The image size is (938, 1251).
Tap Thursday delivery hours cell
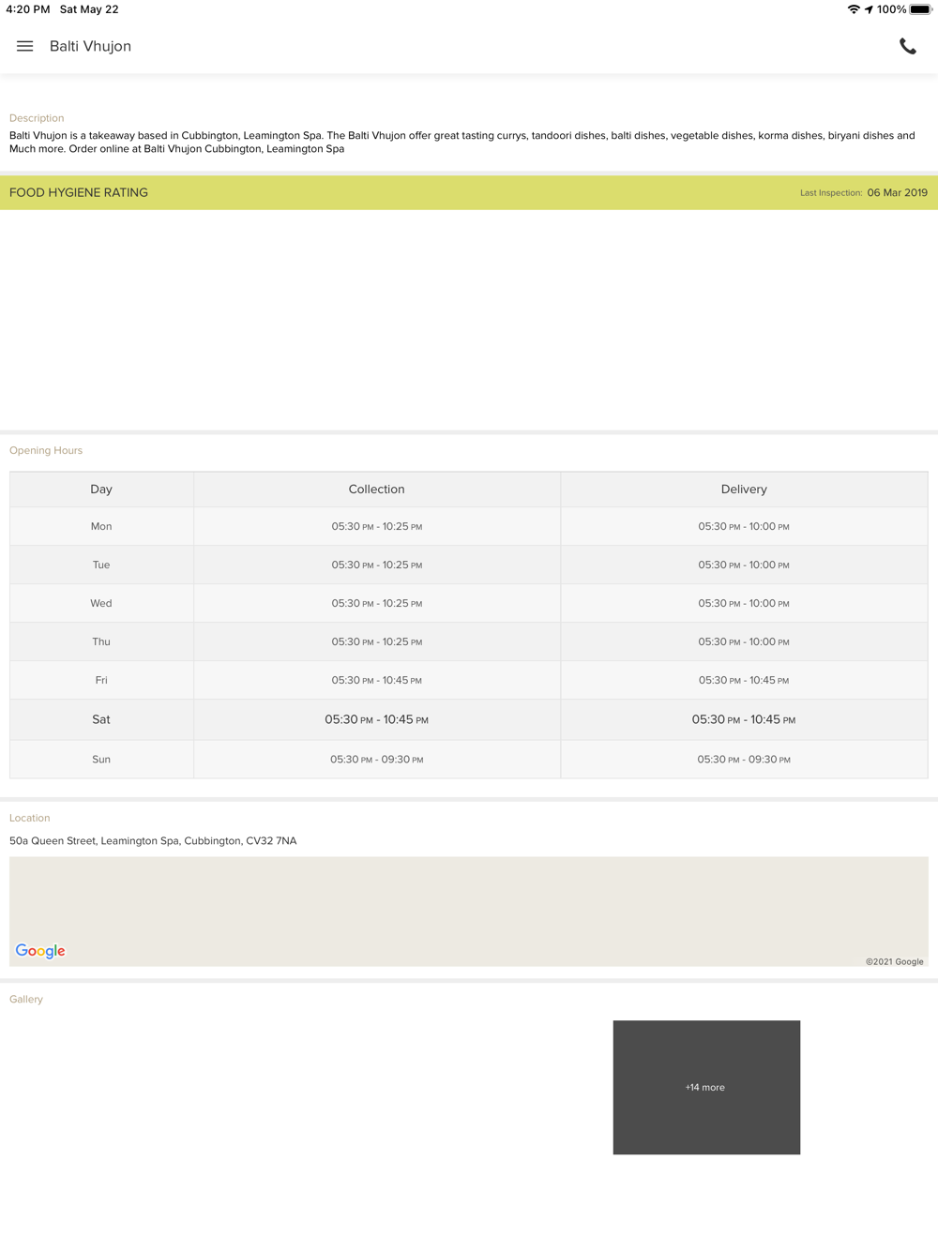point(744,642)
